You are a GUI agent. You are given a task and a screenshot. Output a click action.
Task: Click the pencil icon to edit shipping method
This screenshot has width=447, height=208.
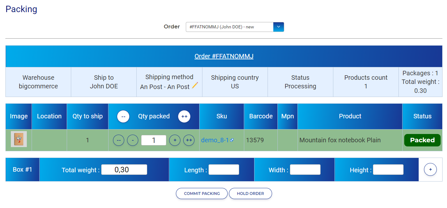[x=195, y=86]
